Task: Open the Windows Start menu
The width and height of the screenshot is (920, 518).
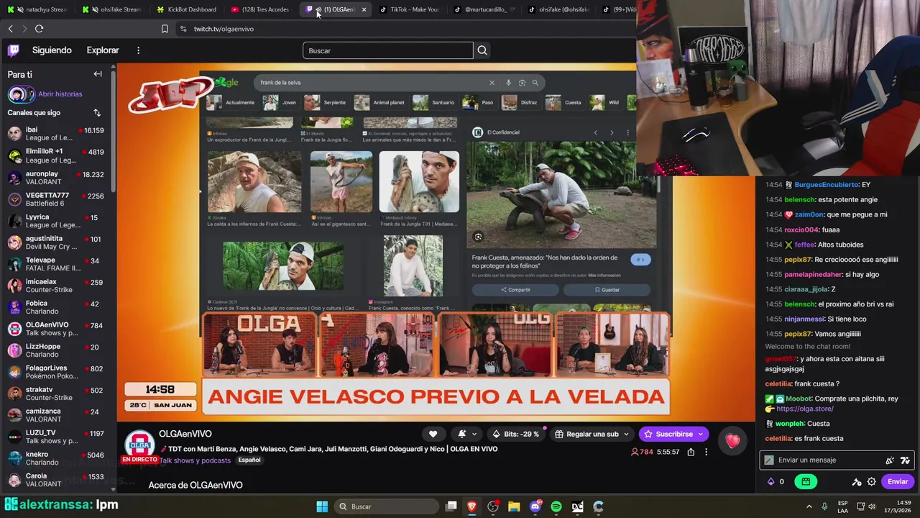Action: pyautogui.click(x=322, y=506)
